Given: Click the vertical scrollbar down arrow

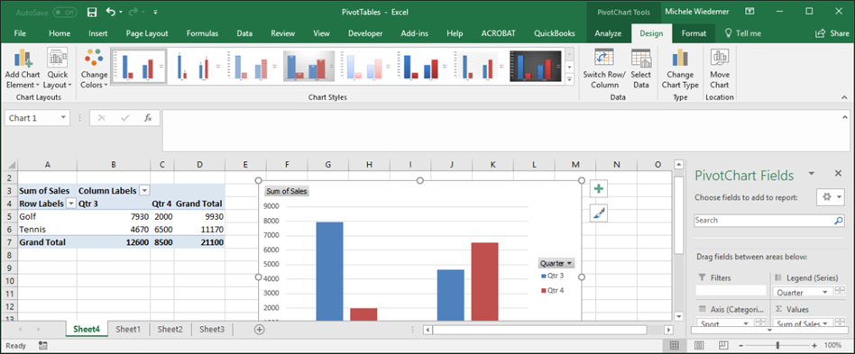Looking at the screenshot, I should [679, 316].
